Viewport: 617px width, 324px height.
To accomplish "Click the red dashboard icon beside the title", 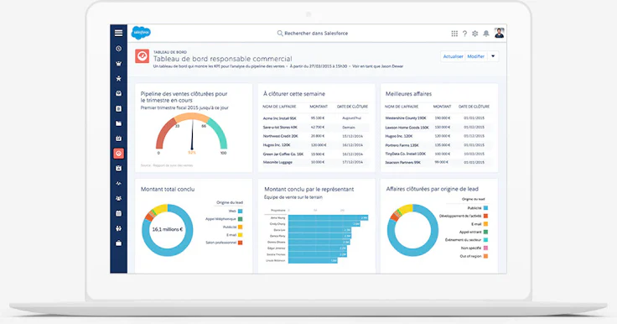I will (x=142, y=56).
